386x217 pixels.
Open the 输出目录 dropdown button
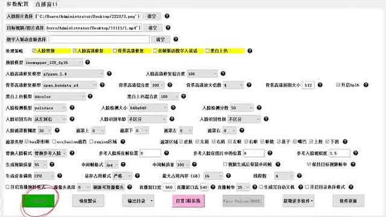click(x=138, y=201)
